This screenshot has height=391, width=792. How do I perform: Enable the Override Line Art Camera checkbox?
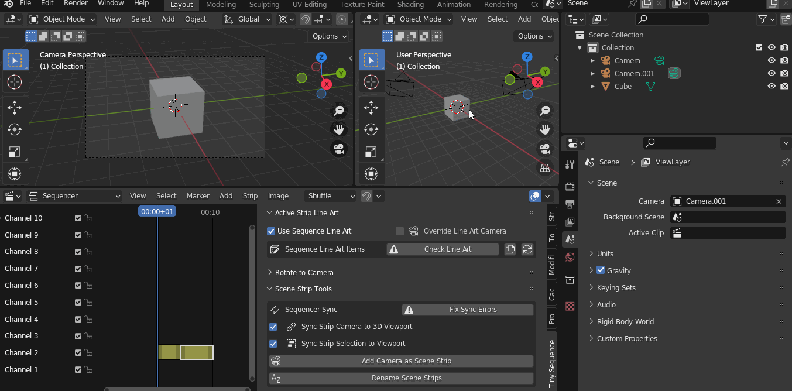pyautogui.click(x=400, y=231)
